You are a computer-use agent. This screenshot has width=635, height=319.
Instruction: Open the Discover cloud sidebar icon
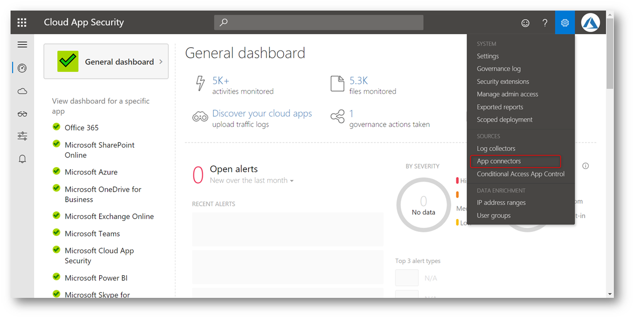pos(22,91)
